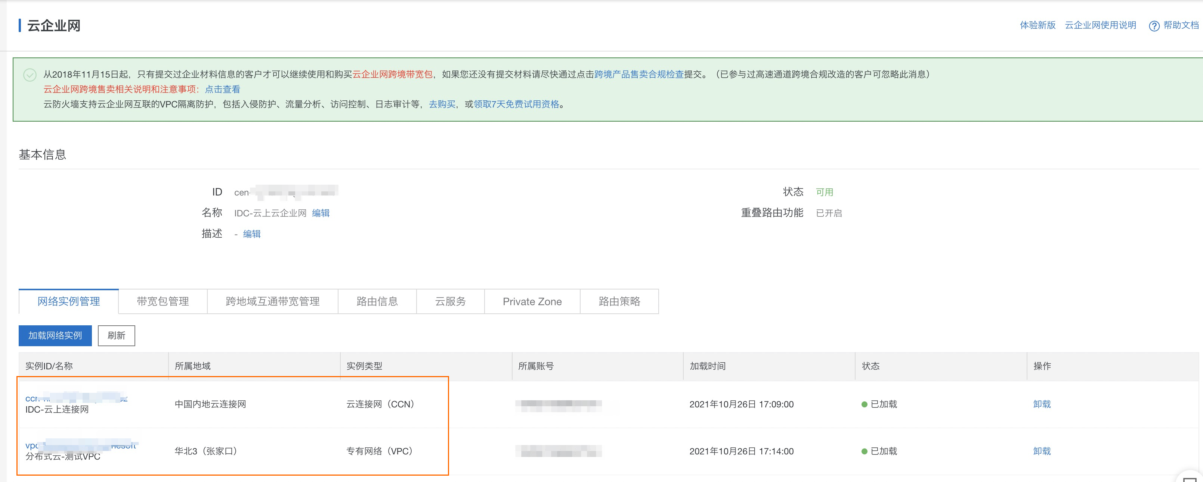Click the 云企业网 page title

[x=54, y=26]
